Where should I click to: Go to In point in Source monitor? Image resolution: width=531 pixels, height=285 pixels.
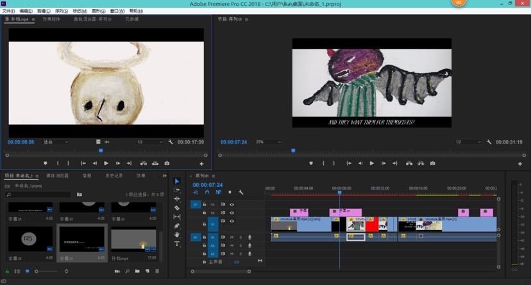tap(83, 163)
